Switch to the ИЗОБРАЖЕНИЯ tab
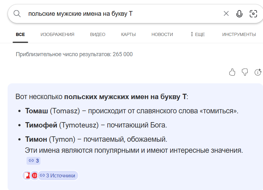The height and width of the screenshot is (190, 263). pyautogui.click(x=57, y=34)
